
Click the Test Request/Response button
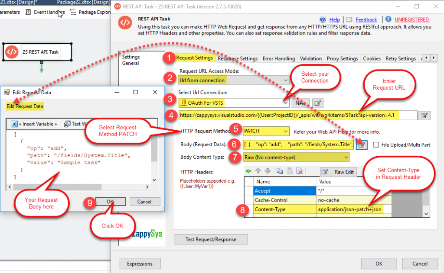point(211,239)
